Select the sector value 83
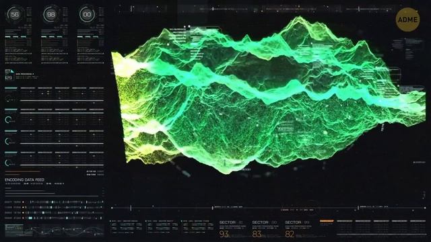Viewport: 431px width, 242px height. tap(257, 234)
